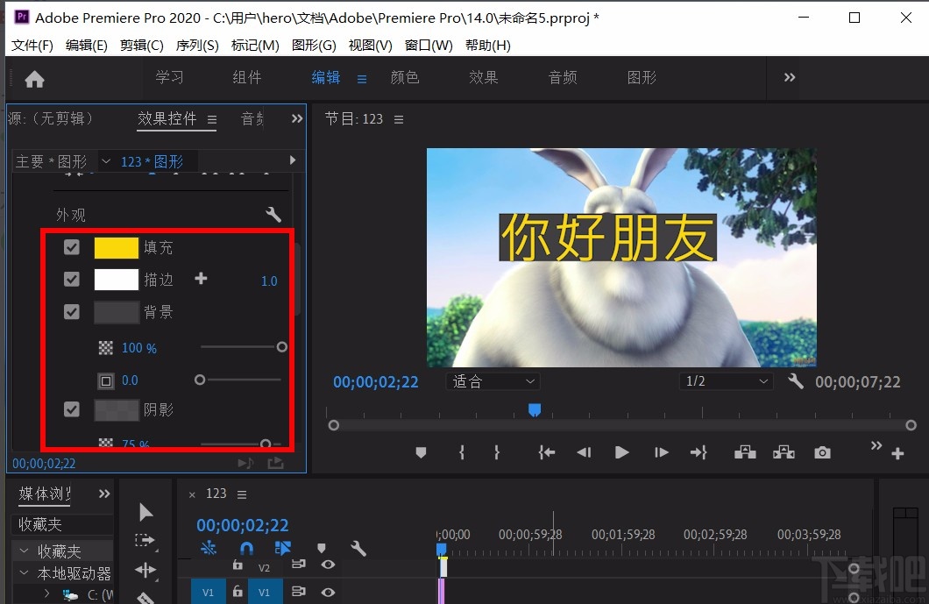Toggle V2 track lock
Screen dimensions: 929x604
[237, 565]
